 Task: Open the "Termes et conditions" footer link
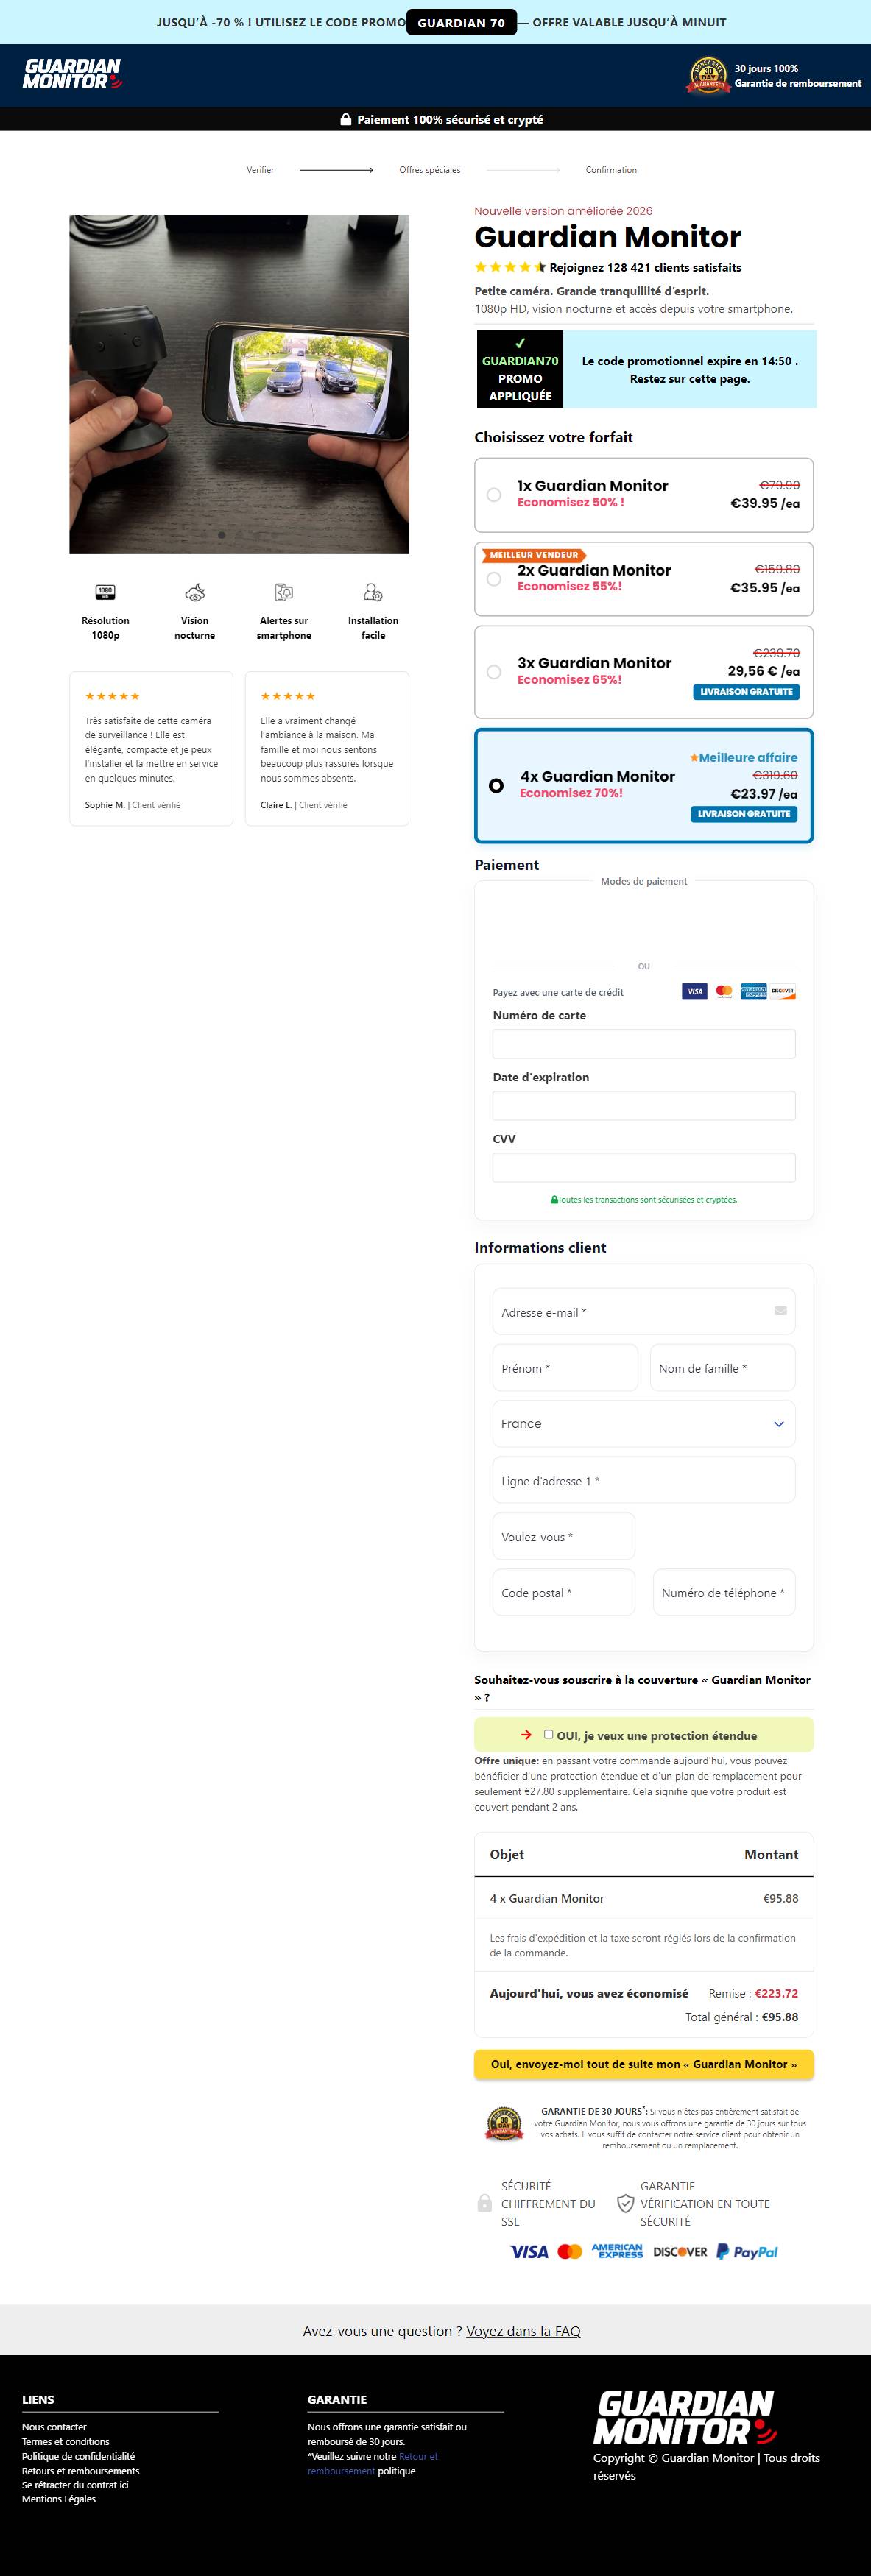(x=66, y=2441)
